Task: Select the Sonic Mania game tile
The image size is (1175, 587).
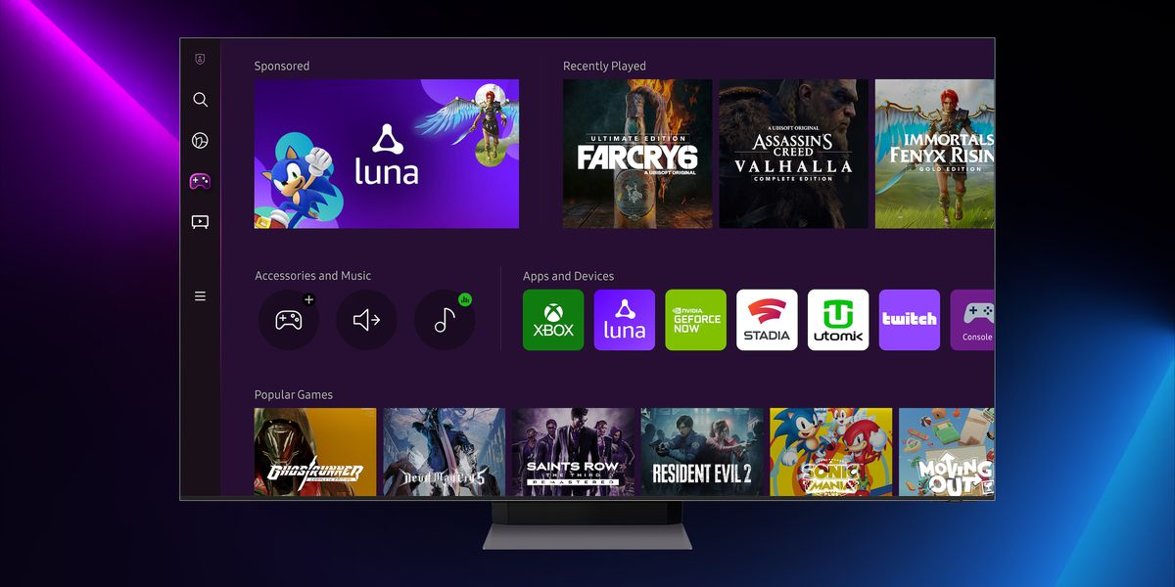Action: point(831,452)
